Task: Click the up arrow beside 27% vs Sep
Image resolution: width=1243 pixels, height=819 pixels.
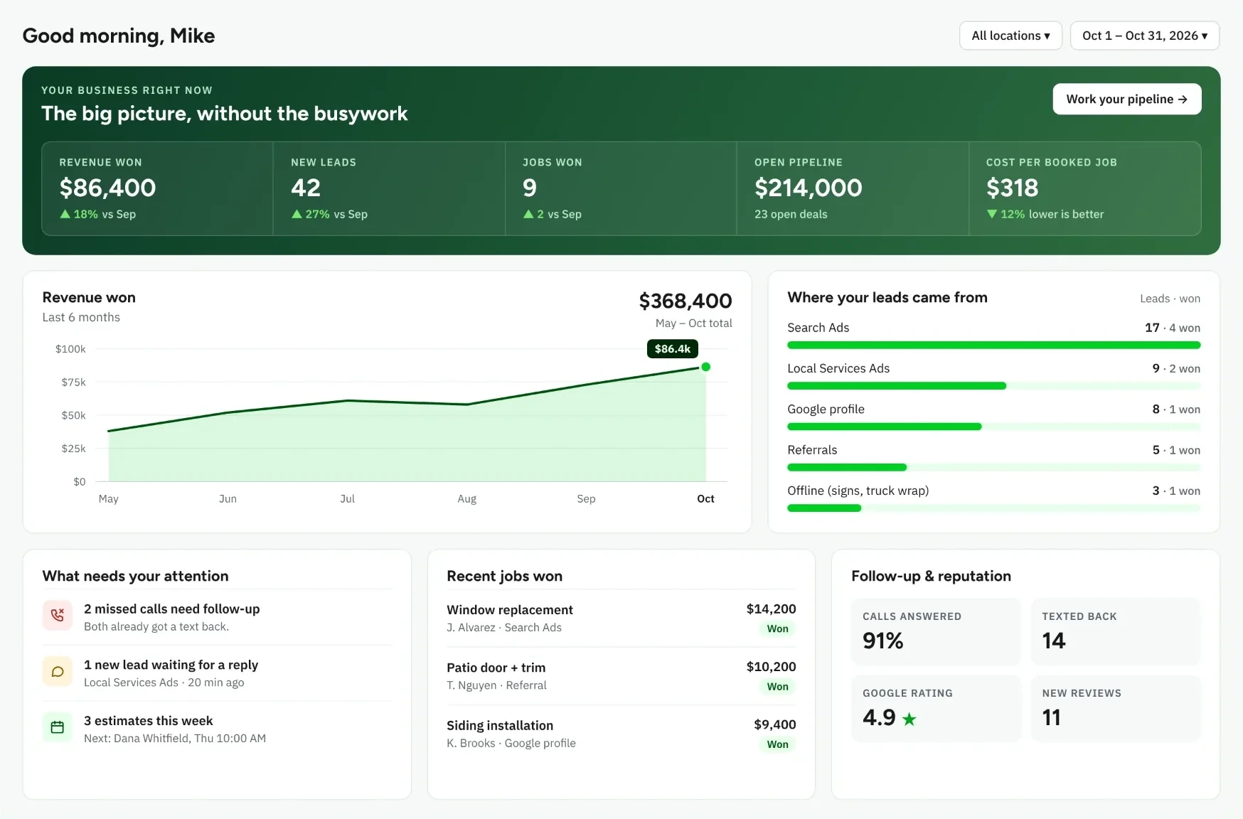Action: click(297, 214)
